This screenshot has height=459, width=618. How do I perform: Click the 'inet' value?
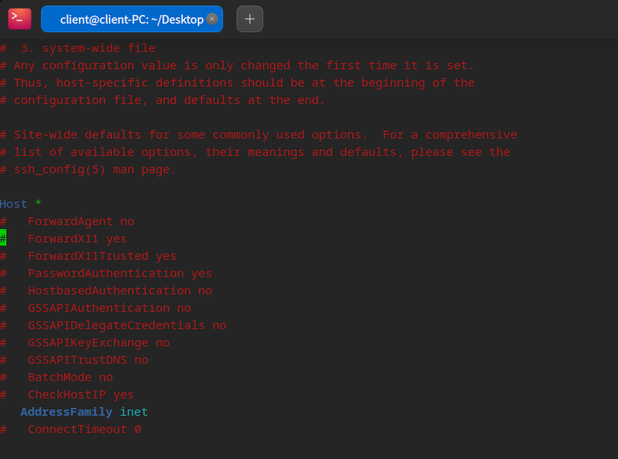coord(134,412)
